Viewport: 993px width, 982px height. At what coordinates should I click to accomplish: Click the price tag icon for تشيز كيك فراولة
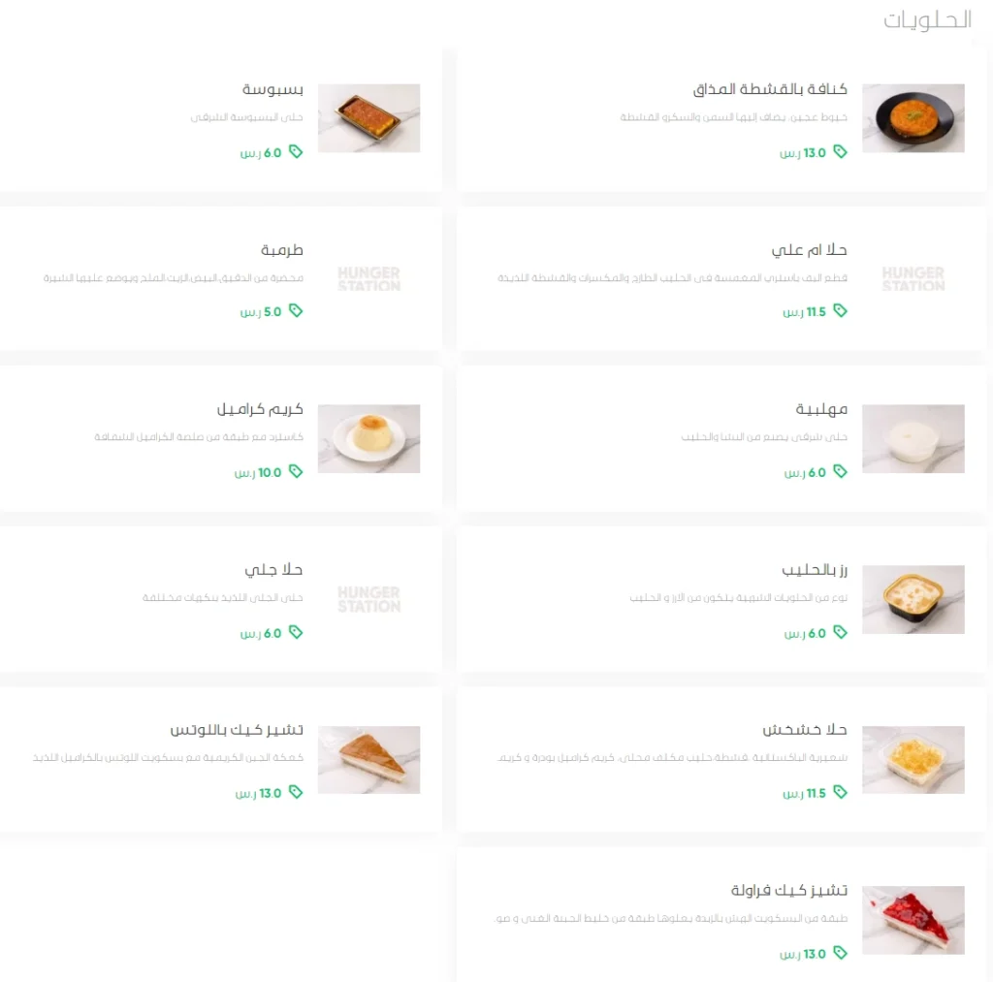[840, 952]
